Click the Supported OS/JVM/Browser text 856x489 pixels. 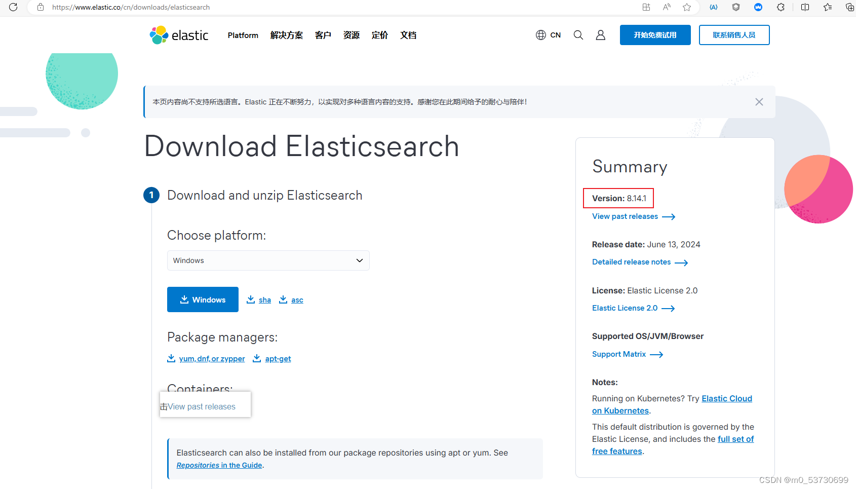click(648, 336)
